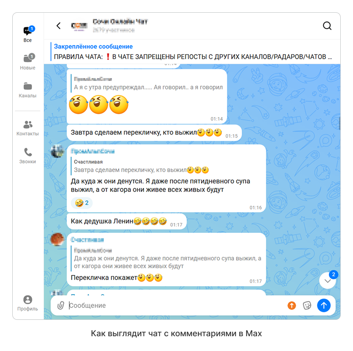Open the sticker picker icon
353x351 pixels.
pyautogui.click(x=307, y=305)
